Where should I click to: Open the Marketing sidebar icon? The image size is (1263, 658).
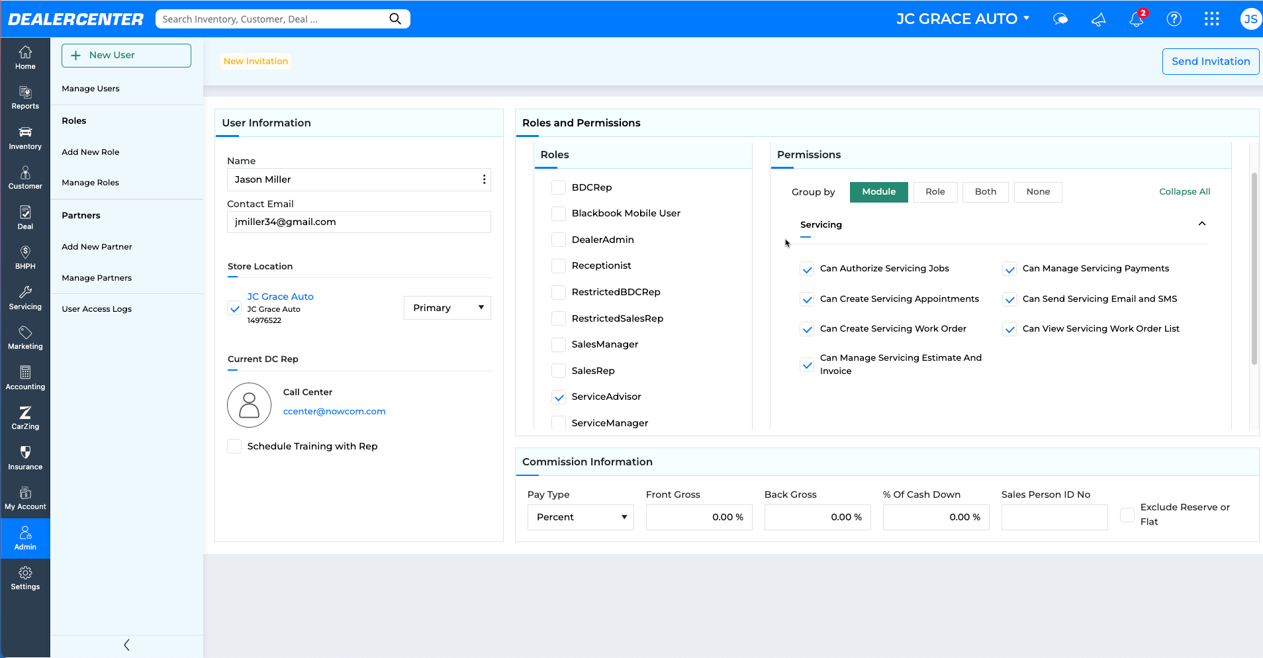pyautogui.click(x=25, y=338)
